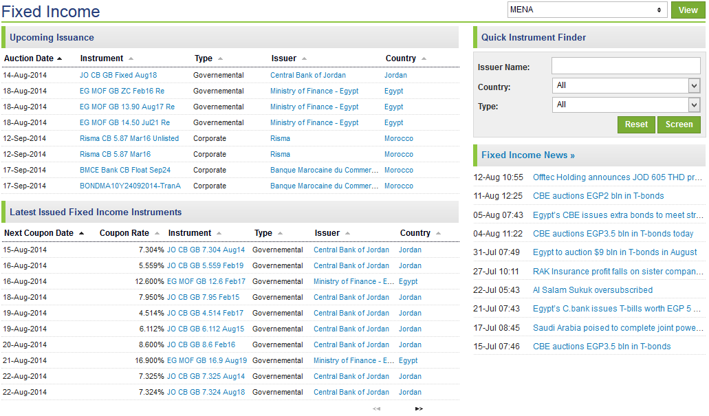Read news: Egypt to auction $9 bln T-bonds
The height and width of the screenshot is (416, 709).
coord(615,252)
